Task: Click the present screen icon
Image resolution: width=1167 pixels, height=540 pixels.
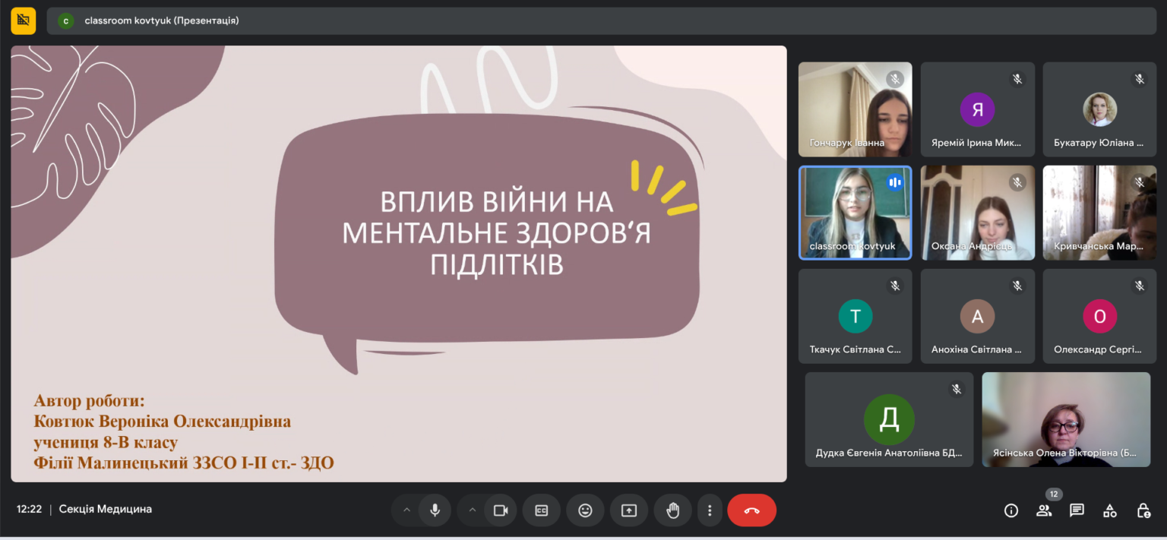Action: (x=629, y=510)
